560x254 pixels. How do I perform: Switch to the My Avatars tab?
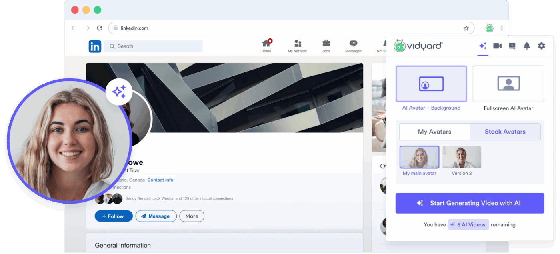pyautogui.click(x=434, y=132)
